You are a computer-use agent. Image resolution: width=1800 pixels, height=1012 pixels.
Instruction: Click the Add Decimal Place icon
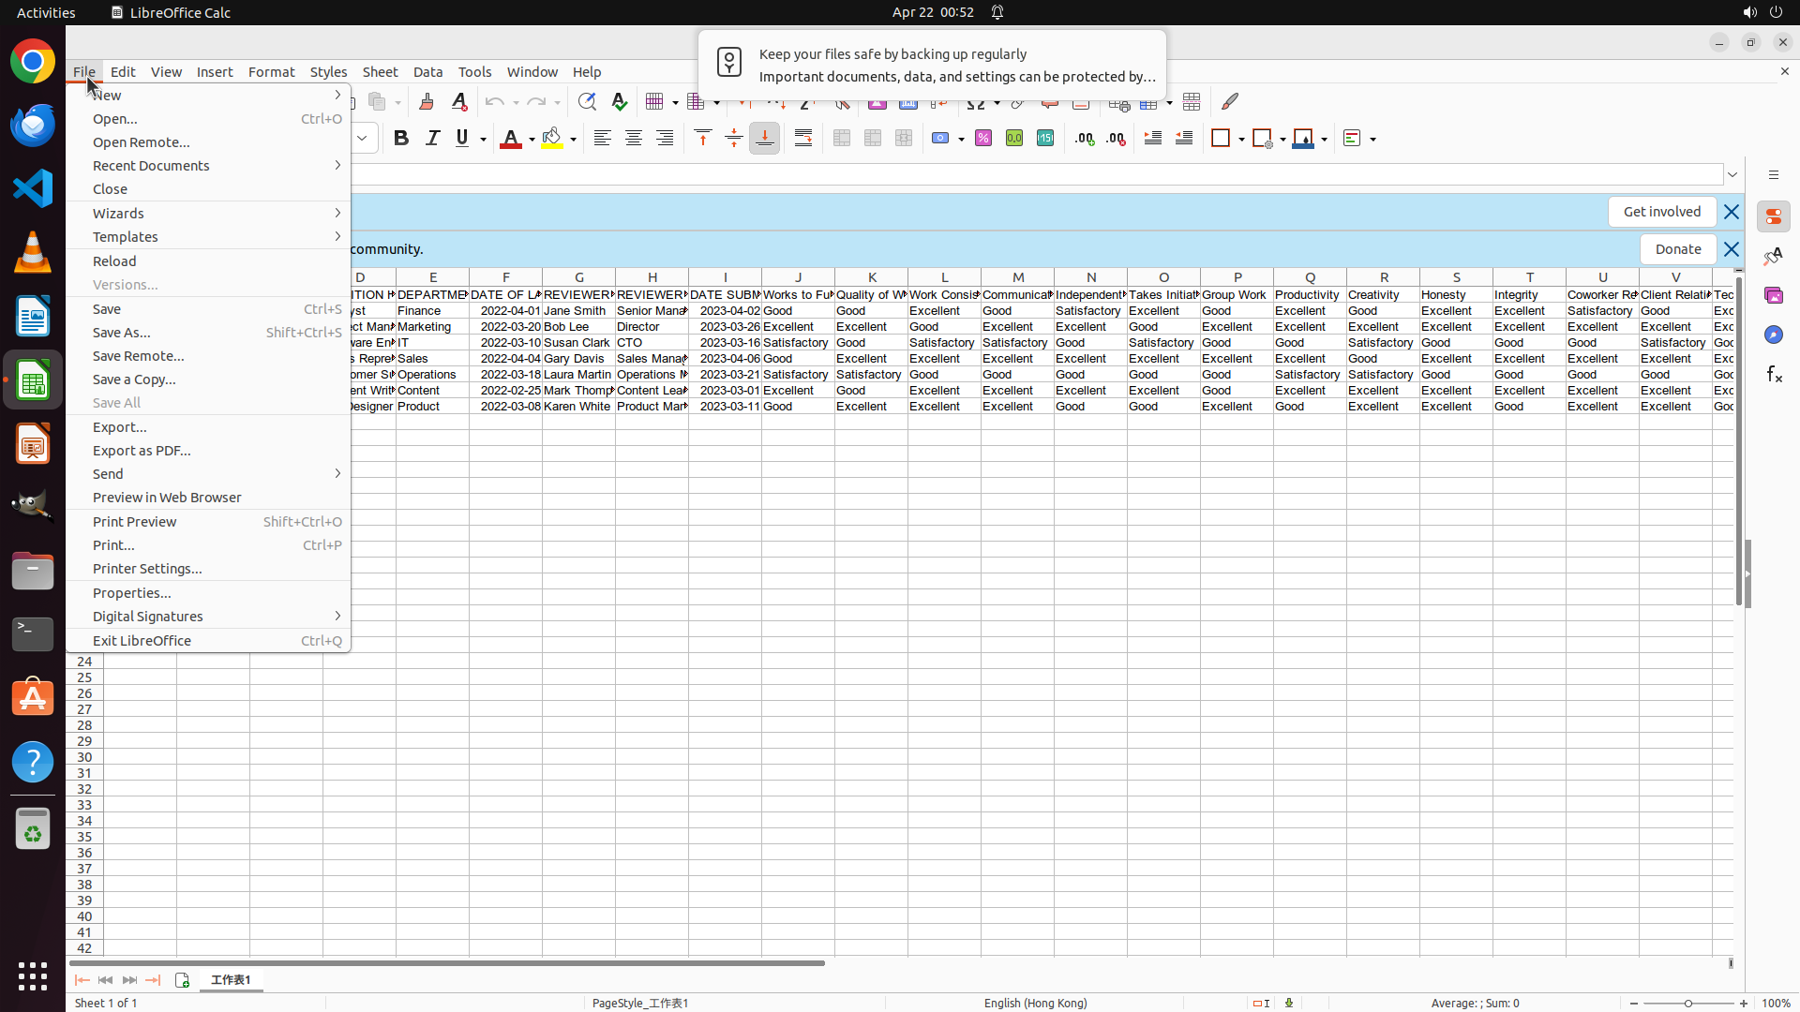pos(1085,139)
